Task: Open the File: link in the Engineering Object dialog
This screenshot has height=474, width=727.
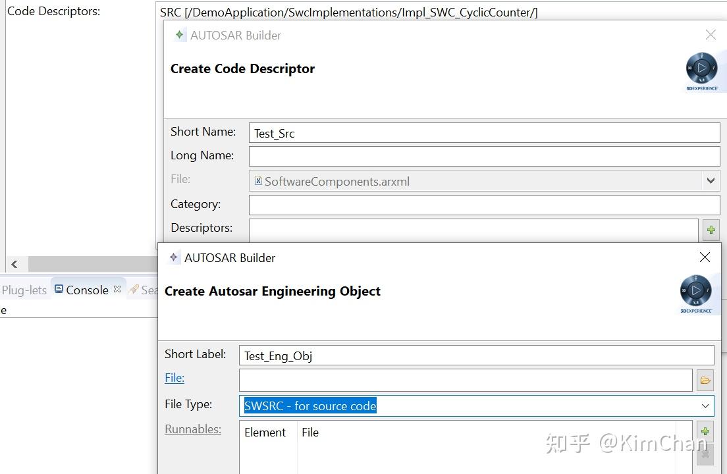Action: [174, 377]
